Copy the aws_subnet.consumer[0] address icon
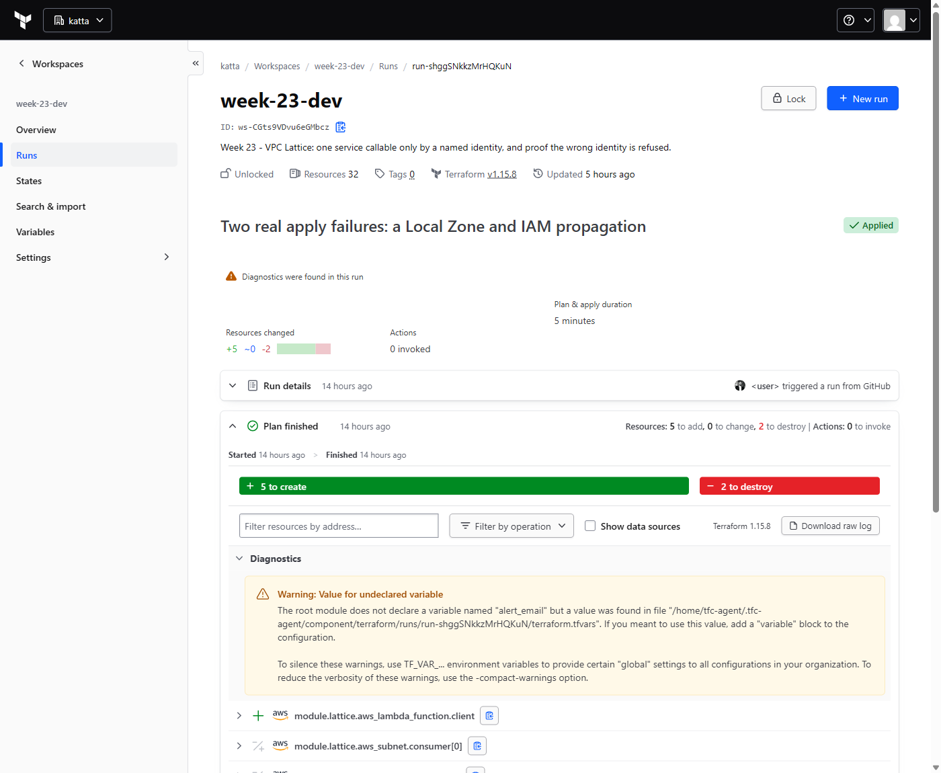Viewport: 941px width, 773px height. coord(477,746)
